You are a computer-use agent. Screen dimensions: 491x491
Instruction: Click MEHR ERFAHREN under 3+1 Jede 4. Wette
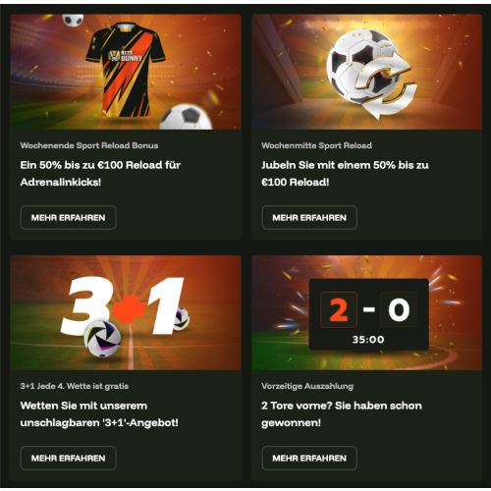click(68, 458)
